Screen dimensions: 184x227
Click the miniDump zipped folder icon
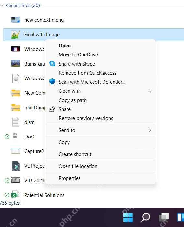click(x=16, y=107)
